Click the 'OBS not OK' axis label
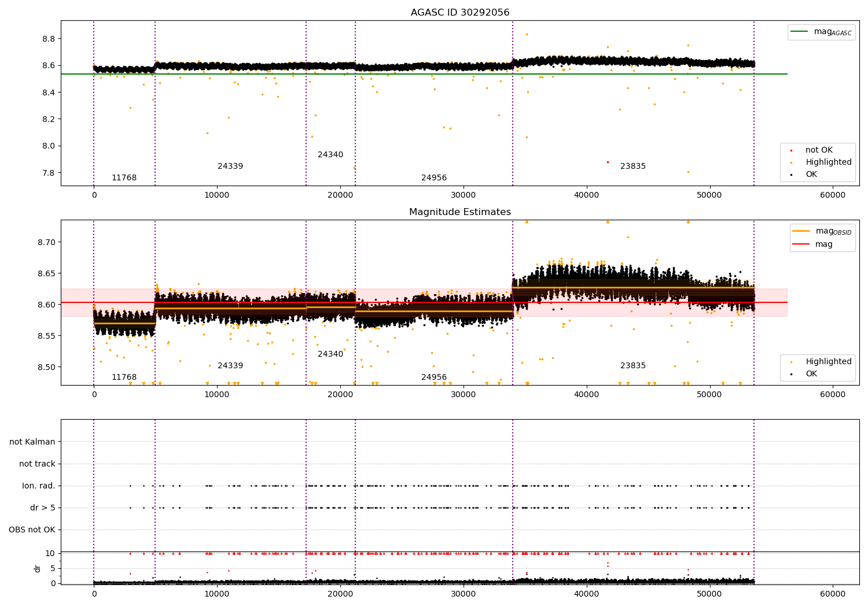868x607 pixels. click(32, 530)
